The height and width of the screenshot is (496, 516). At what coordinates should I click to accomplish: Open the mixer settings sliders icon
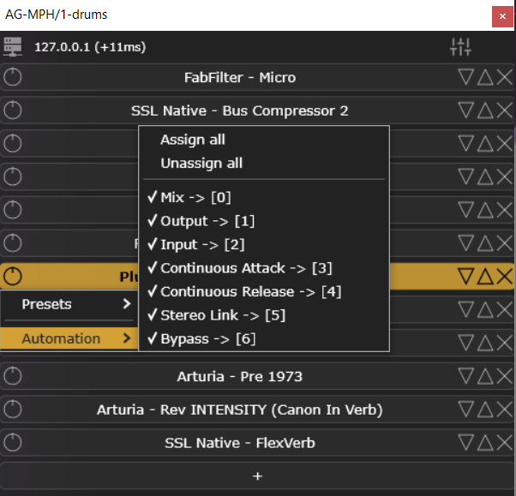coord(460,47)
